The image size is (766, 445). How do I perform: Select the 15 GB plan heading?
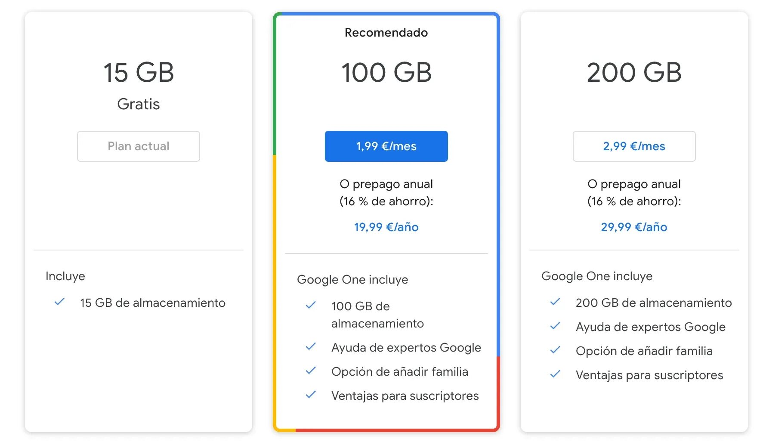pos(139,72)
